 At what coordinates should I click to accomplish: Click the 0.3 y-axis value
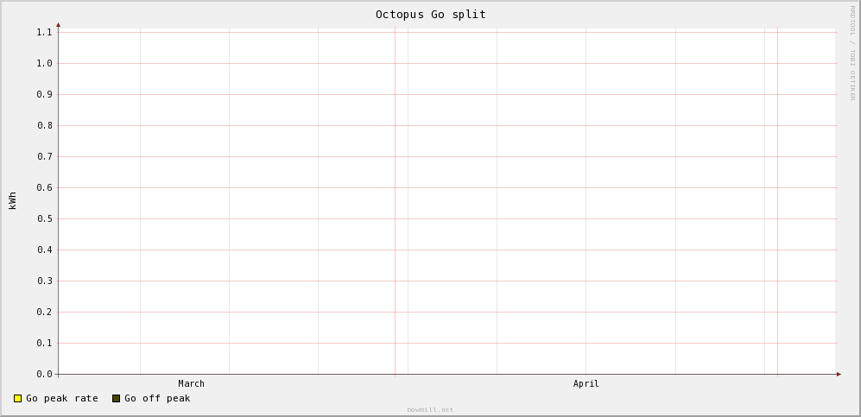tap(45, 281)
